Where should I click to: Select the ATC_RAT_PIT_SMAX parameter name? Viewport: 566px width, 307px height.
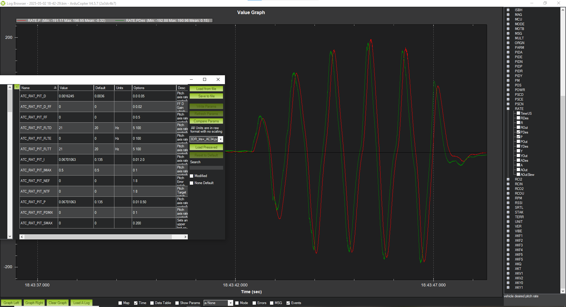[x=37, y=223]
